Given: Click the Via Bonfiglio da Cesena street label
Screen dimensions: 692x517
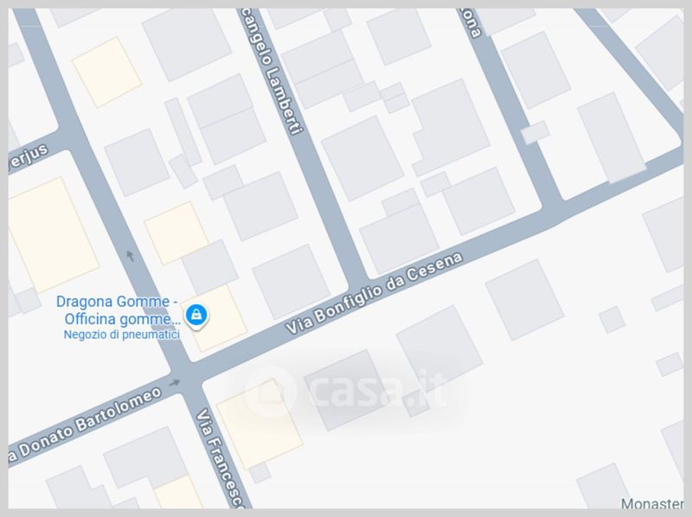Looking at the screenshot, I should click(x=374, y=293).
